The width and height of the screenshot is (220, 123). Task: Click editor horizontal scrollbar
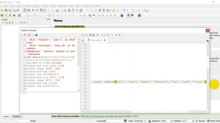[x=144, y=112]
